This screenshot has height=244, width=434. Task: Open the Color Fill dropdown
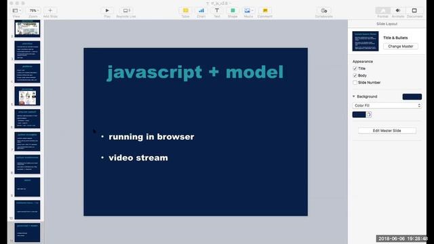(387, 106)
